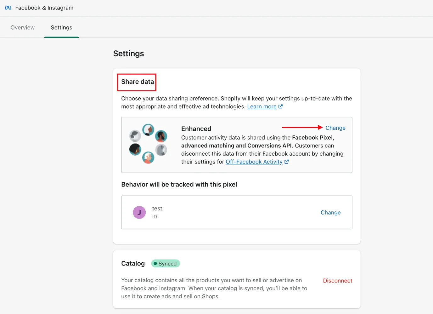433x314 pixels.
Task: Click the Share data heading
Action: [x=138, y=82]
